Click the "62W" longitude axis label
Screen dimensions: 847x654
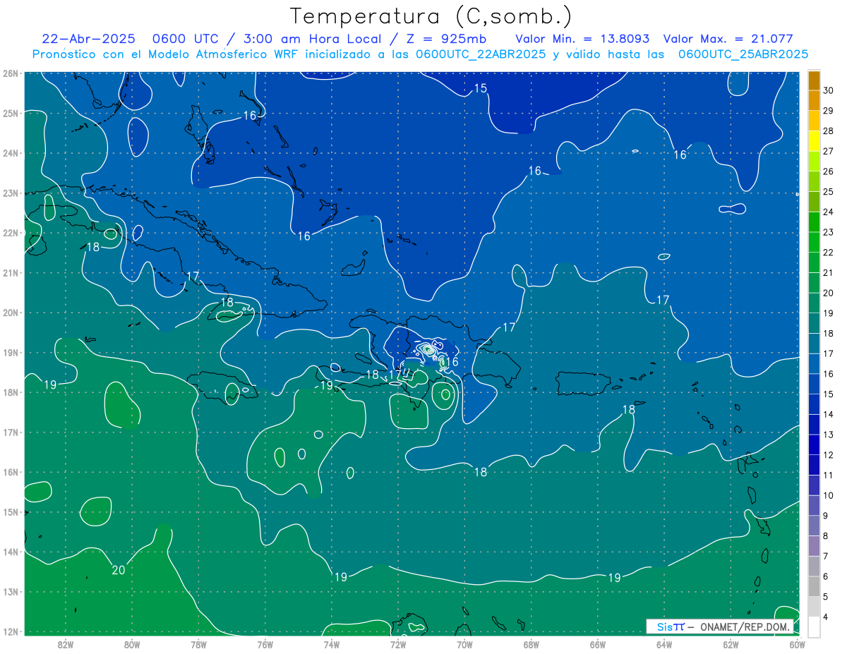pos(731,644)
